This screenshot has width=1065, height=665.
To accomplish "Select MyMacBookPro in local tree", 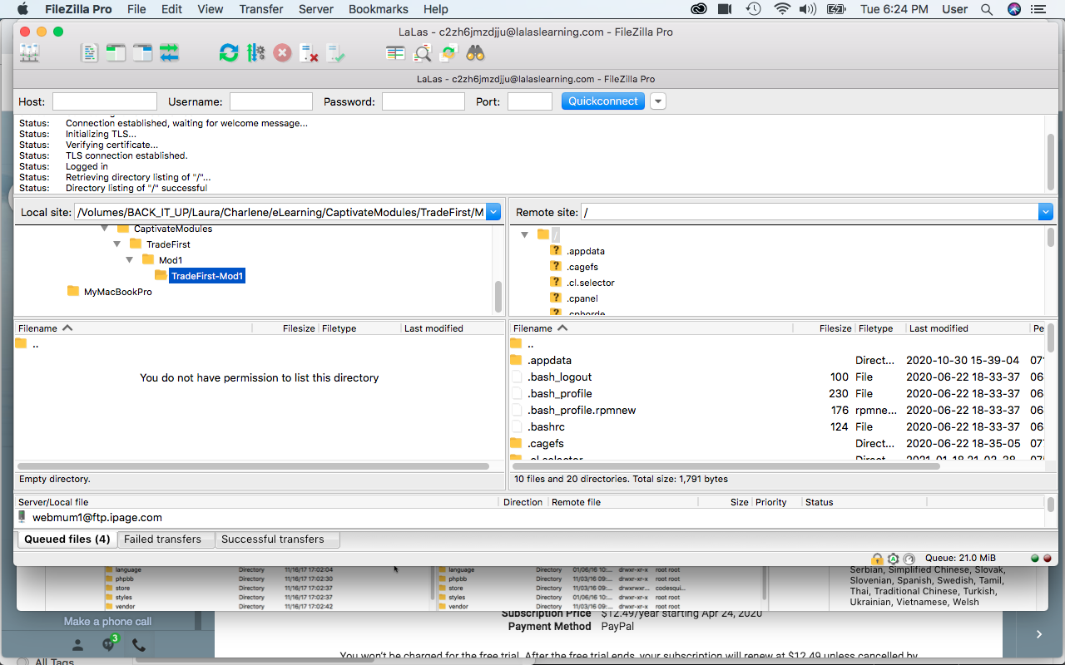I will pos(117,292).
